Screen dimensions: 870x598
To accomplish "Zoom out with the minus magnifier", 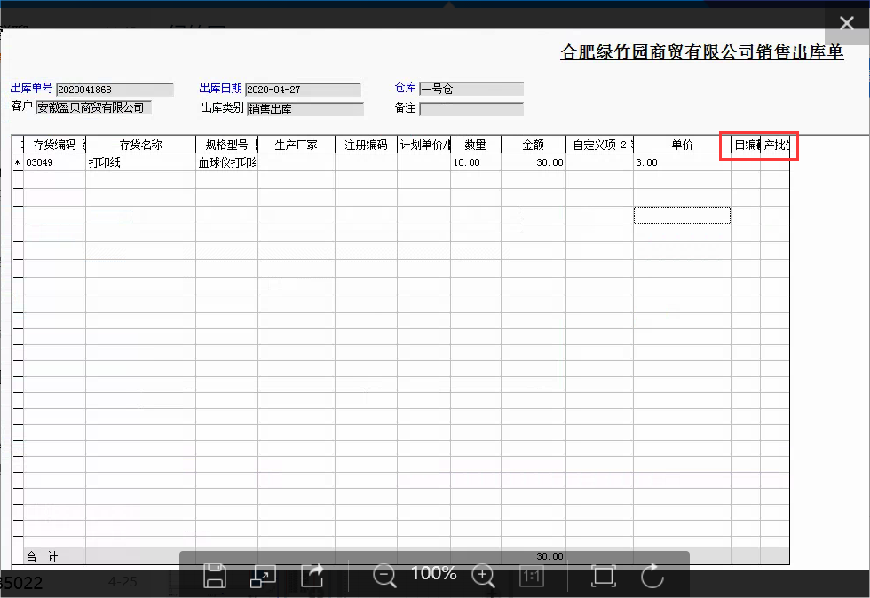I will [x=384, y=576].
